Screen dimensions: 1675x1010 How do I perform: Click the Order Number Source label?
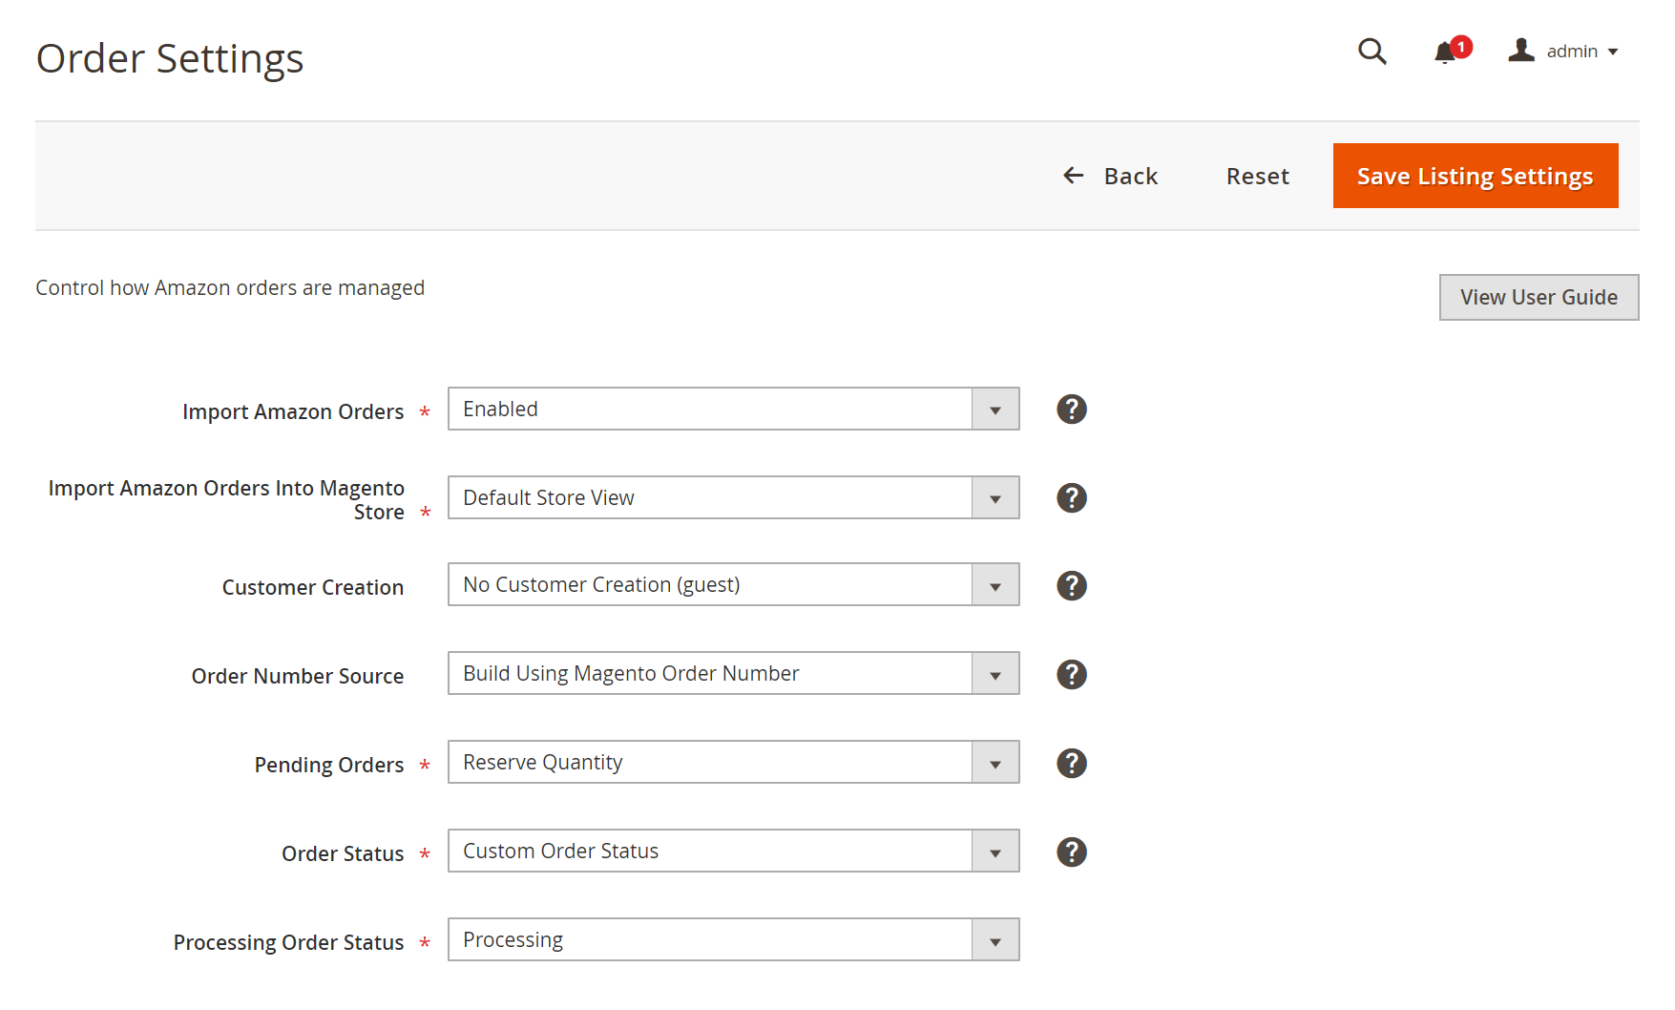tap(298, 676)
